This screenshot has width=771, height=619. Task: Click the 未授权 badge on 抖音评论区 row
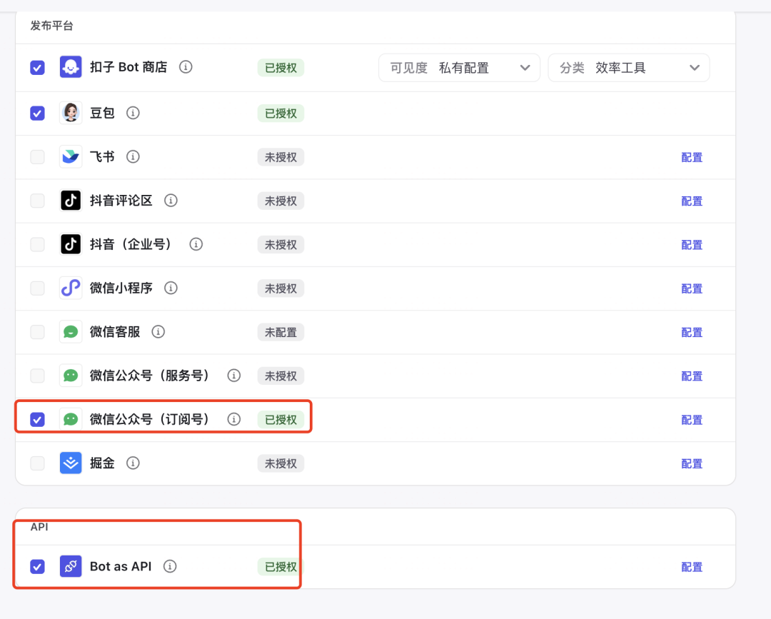[281, 201]
